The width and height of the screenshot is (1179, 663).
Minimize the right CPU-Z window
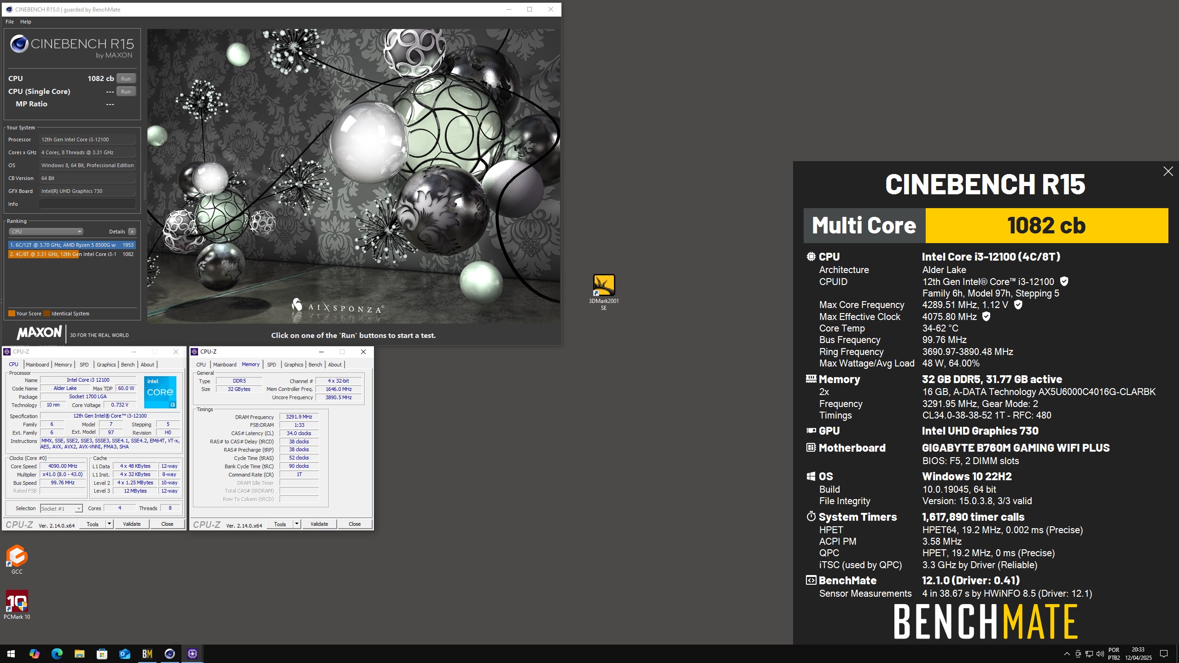(x=321, y=352)
